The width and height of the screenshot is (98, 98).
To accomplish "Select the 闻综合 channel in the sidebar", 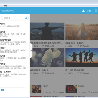I will [x=3, y=24].
